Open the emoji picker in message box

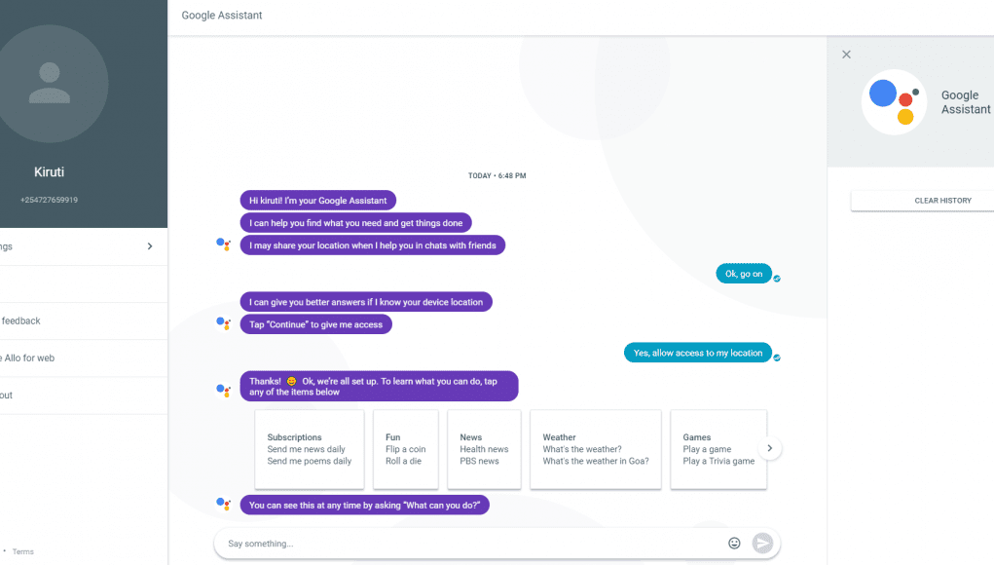coord(734,543)
